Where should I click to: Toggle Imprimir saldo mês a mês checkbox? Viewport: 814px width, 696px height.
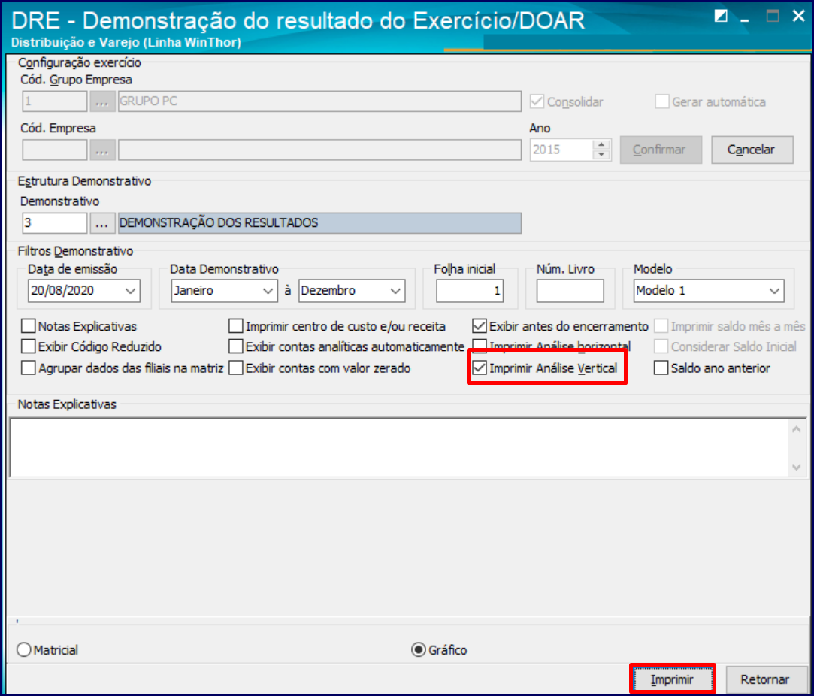pyautogui.click(x=661, y=326)
